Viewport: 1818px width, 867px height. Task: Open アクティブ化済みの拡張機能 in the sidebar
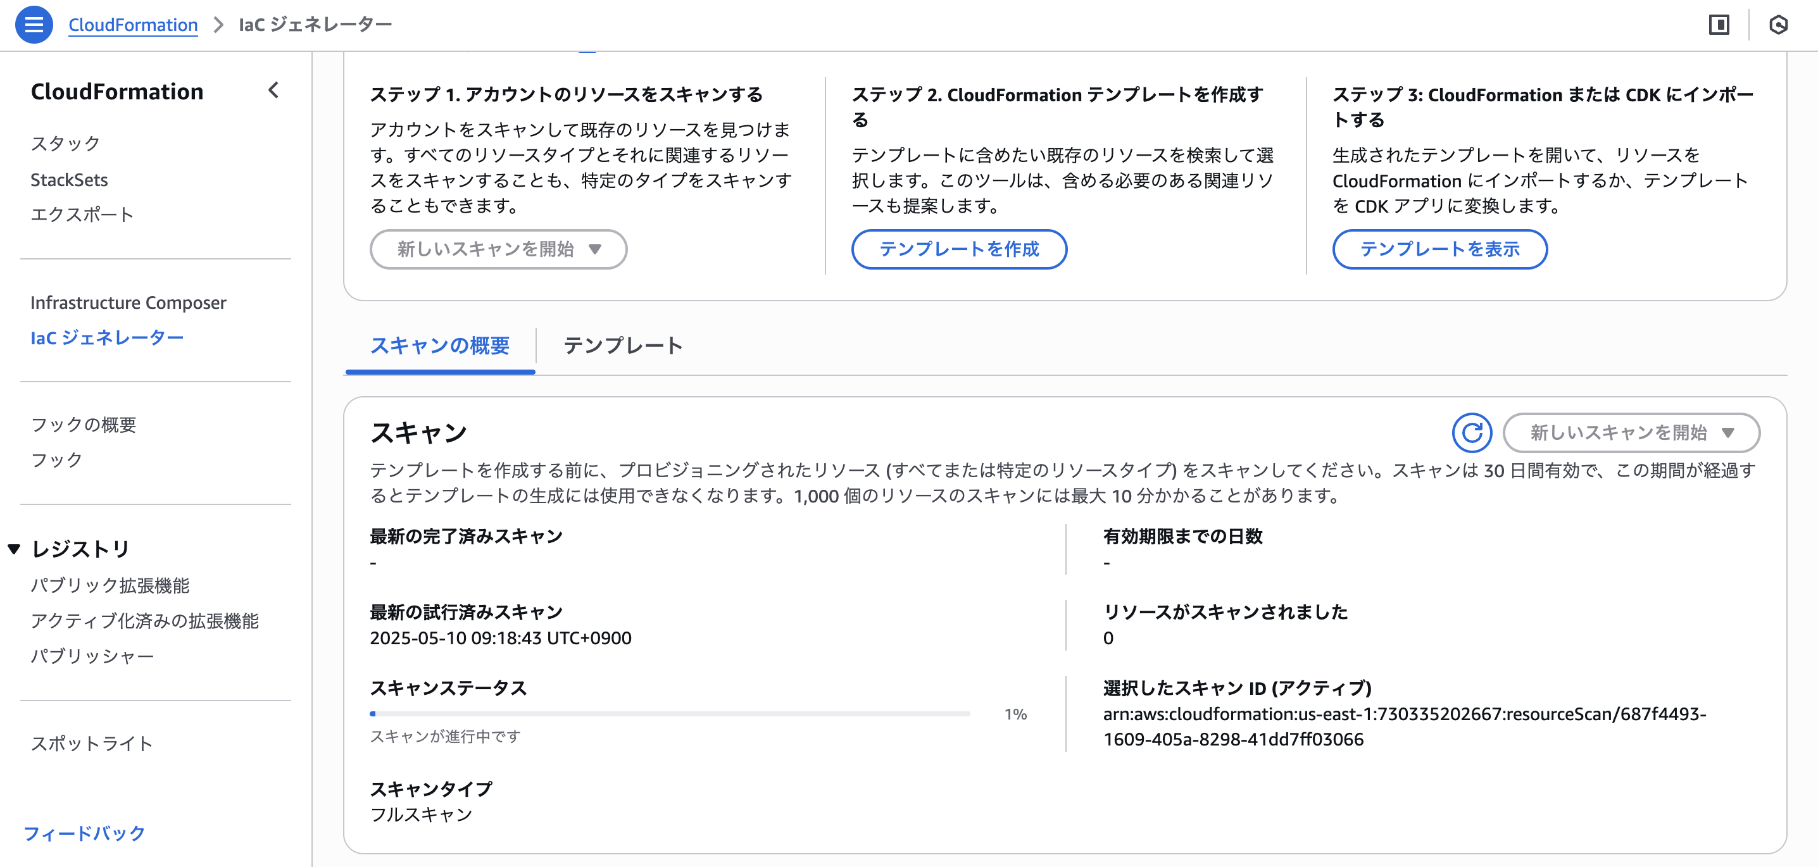click(145, 621)
